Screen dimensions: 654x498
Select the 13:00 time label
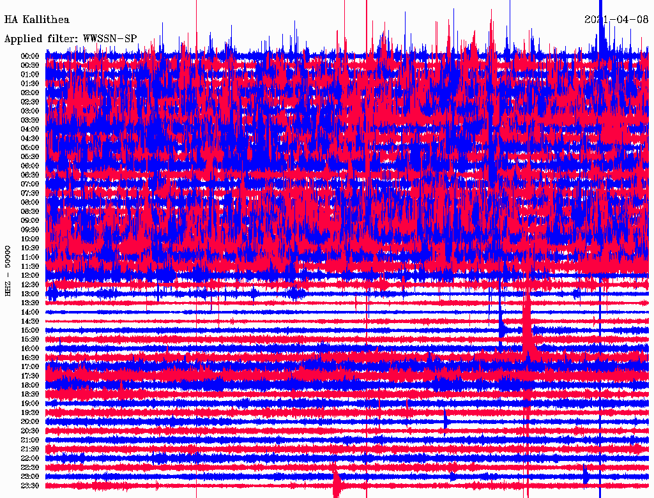[x=30, y=294]
